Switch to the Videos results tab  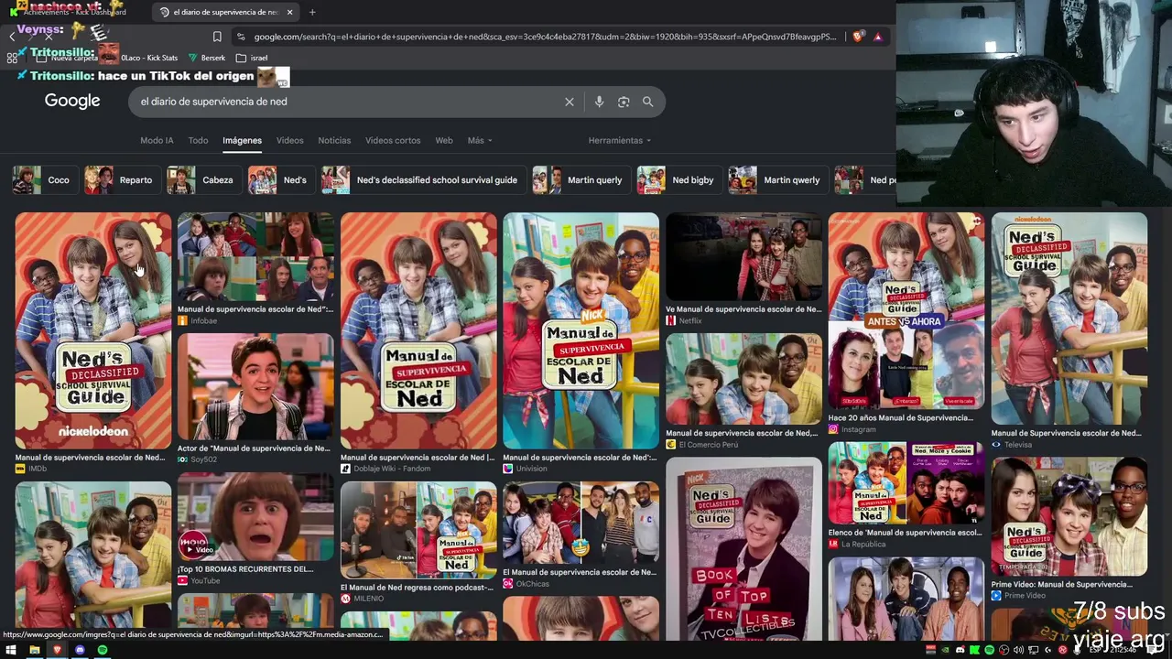[x=289, y=141]
